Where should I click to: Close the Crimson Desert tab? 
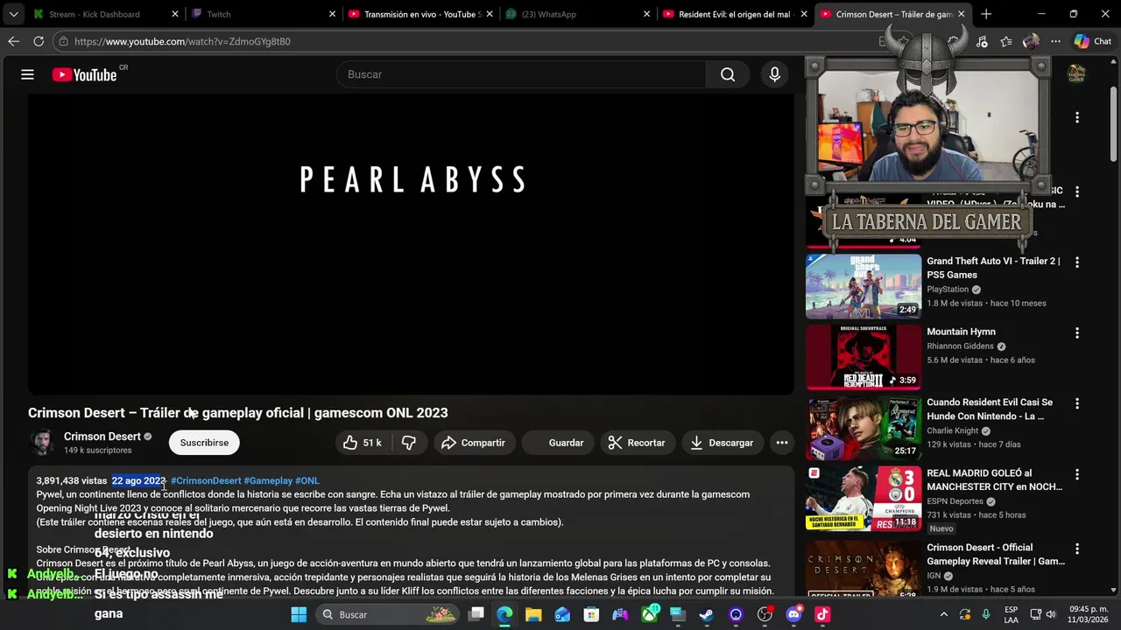click(962, 14)
